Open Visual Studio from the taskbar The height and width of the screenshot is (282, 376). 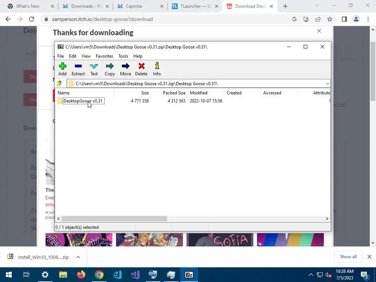(135, 275)
